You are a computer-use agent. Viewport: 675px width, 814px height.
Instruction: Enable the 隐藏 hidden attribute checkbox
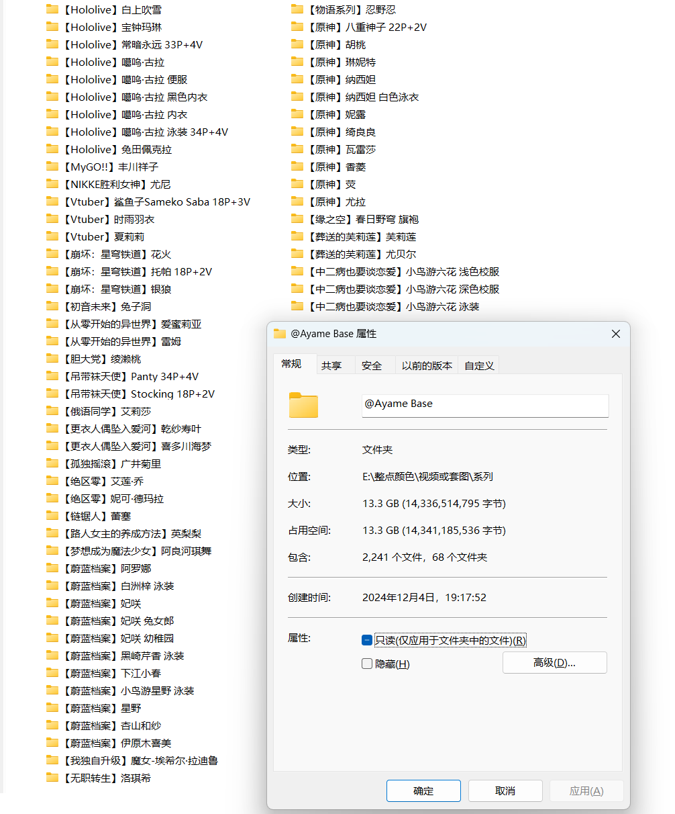[367, 663]
